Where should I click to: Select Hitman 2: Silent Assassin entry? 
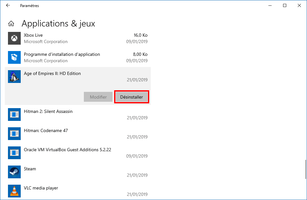click(48, 111)
